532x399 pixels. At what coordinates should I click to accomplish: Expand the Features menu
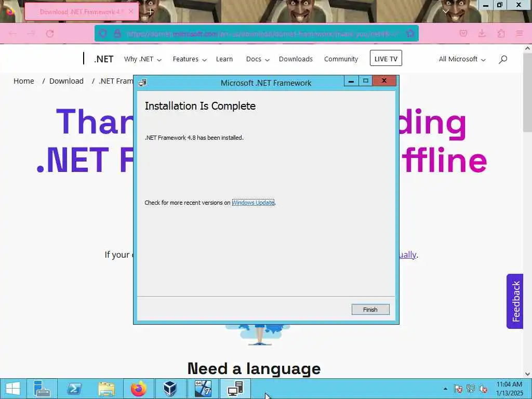coord(189,59)
